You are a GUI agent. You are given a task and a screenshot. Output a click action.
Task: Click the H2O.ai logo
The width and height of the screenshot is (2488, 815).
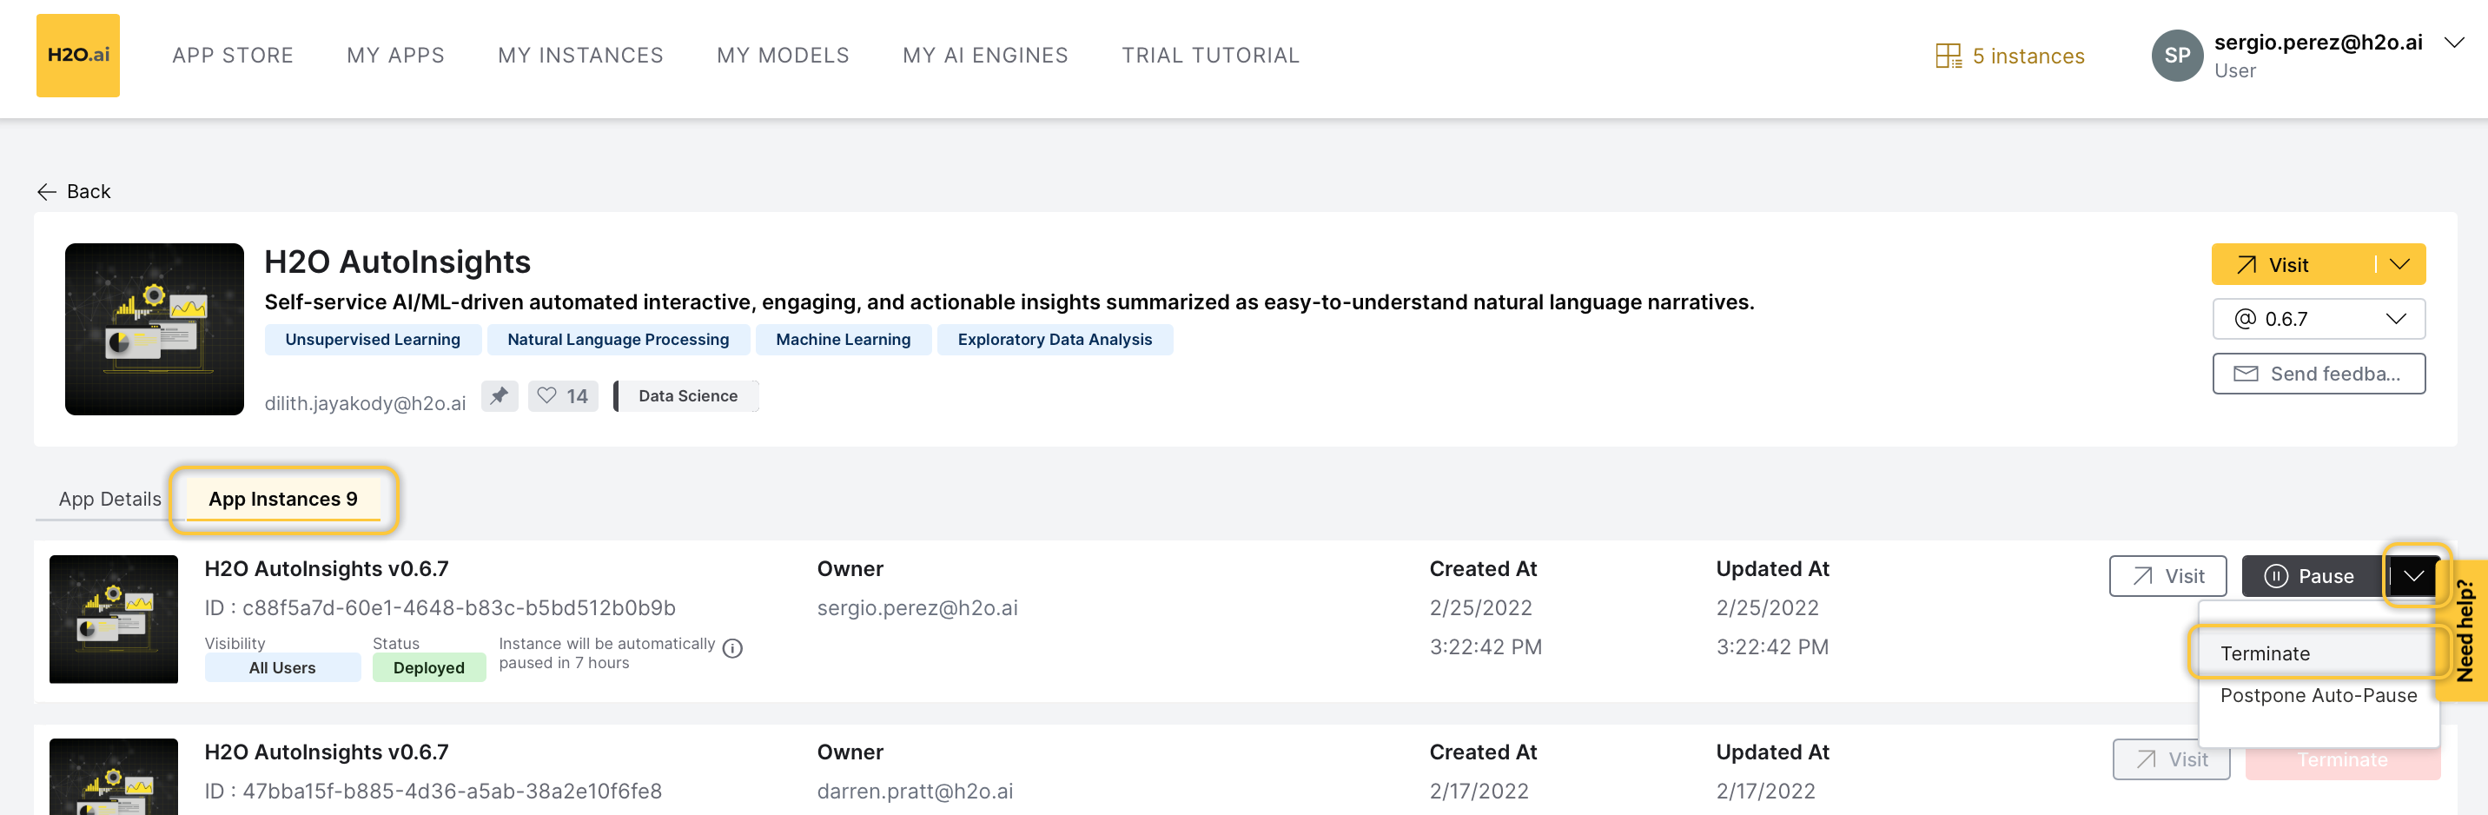[x=78, y=55]
